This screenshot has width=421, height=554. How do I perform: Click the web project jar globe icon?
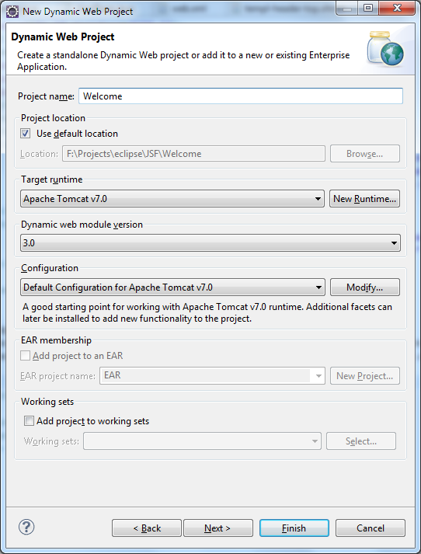(385, 49)
